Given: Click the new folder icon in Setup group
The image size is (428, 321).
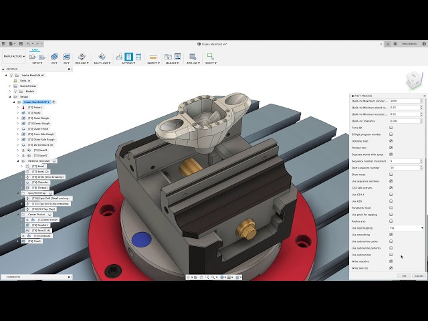Looking at the screenshot, I should (42, 57).
